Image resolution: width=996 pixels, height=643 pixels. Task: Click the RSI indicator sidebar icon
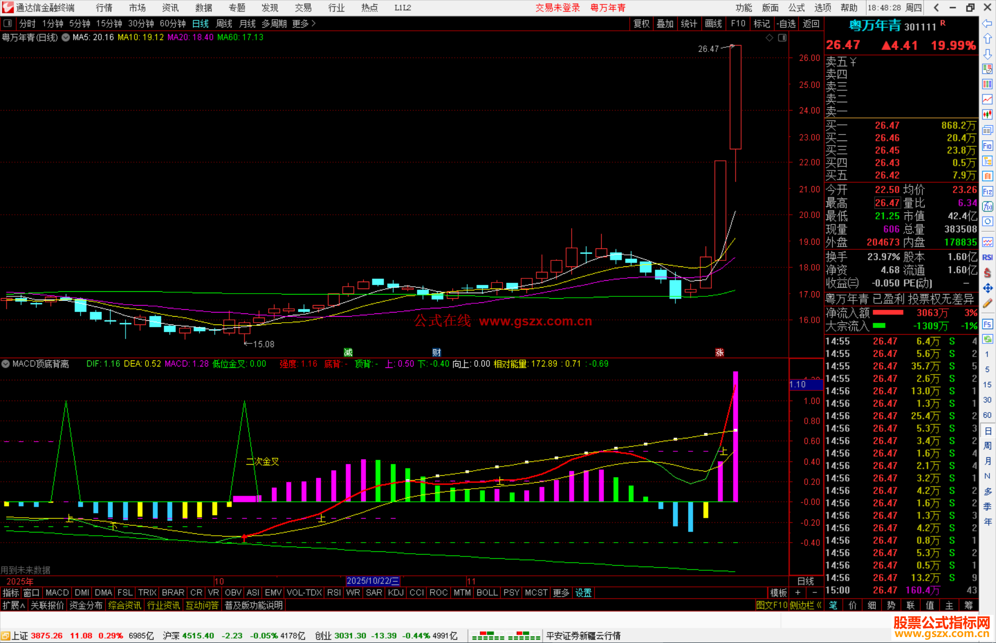987,257
